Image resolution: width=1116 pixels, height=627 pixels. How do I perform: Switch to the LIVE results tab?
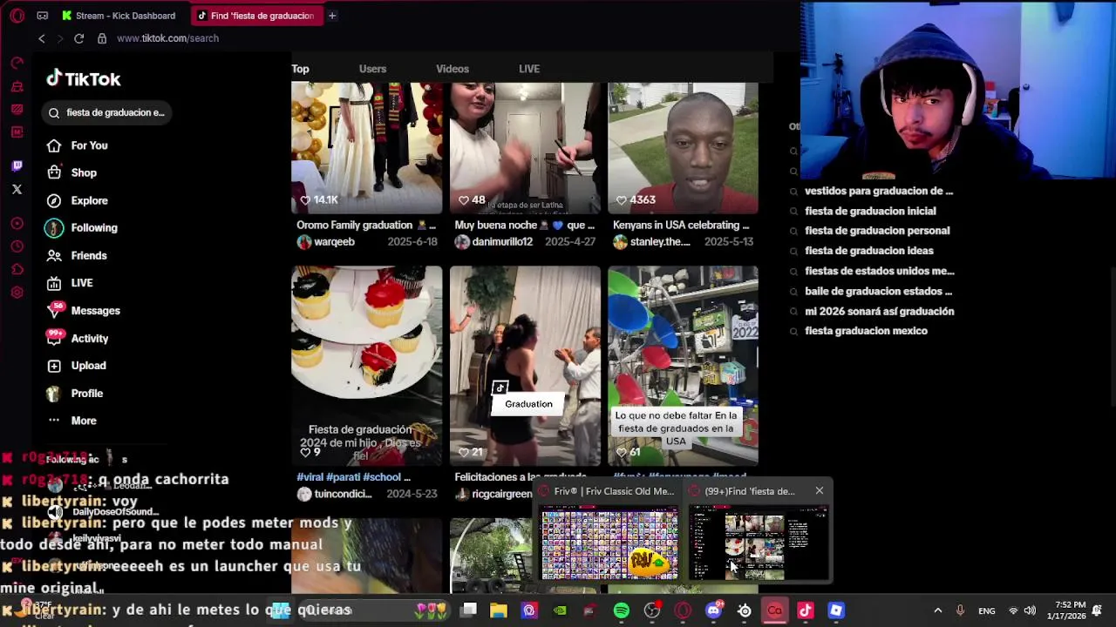coord(529,69)
